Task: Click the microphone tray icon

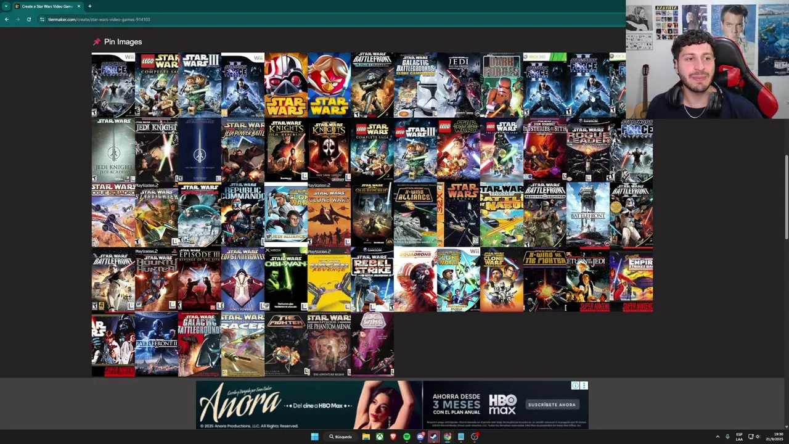Action: pyautogui.click(x=727, y=437)
